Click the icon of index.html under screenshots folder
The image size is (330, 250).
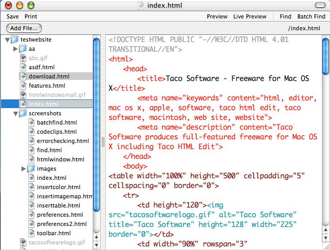click(31, 178)
